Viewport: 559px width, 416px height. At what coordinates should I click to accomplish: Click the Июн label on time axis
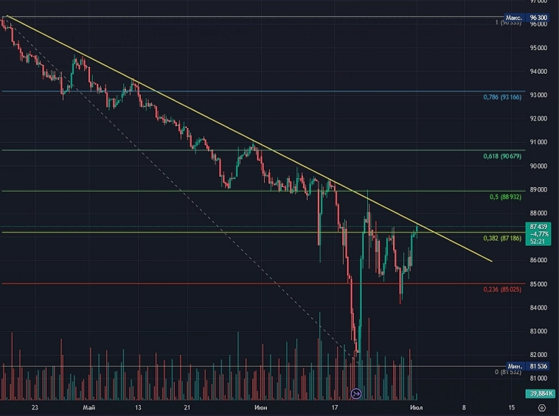pos(260,406)
